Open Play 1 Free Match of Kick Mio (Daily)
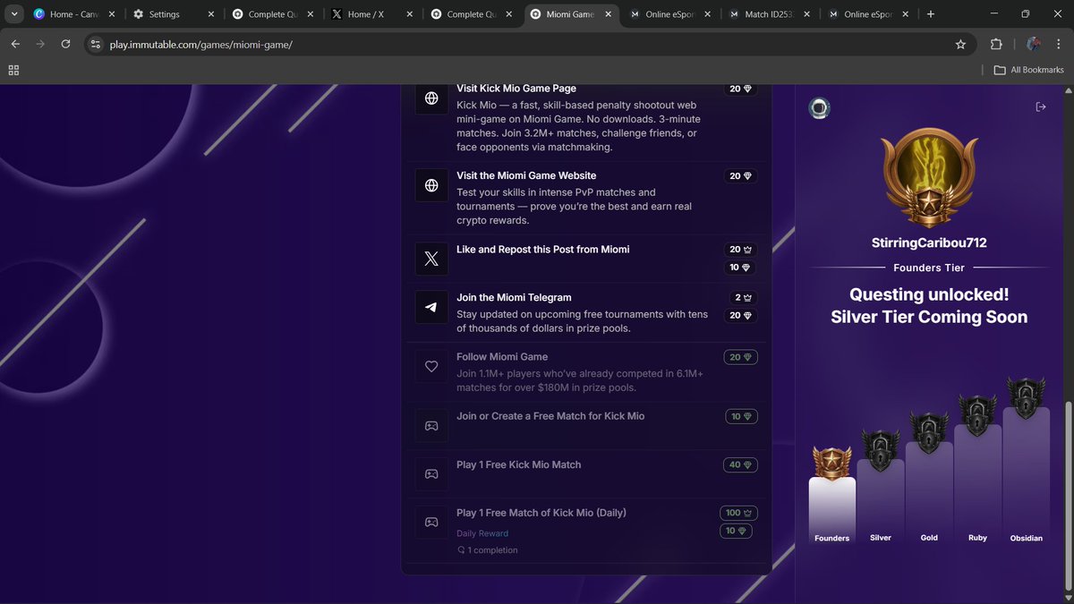The height and width of the screenshot is (604, 1074). (x=586, y=530)
